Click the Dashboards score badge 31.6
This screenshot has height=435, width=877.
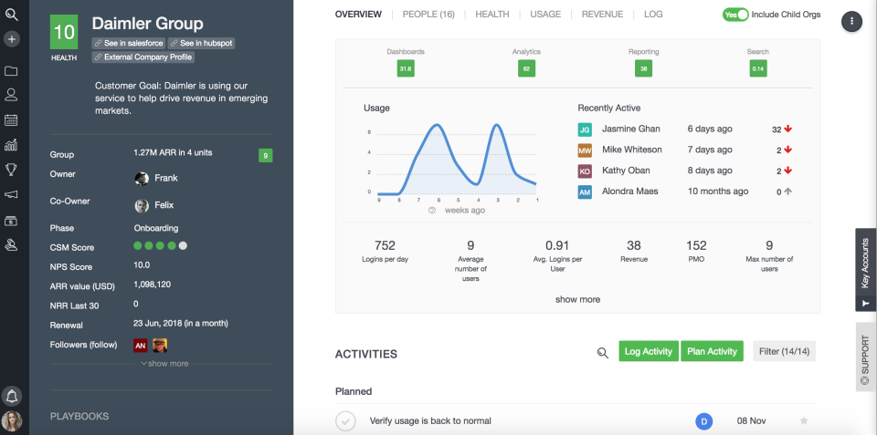pos(406,68)
